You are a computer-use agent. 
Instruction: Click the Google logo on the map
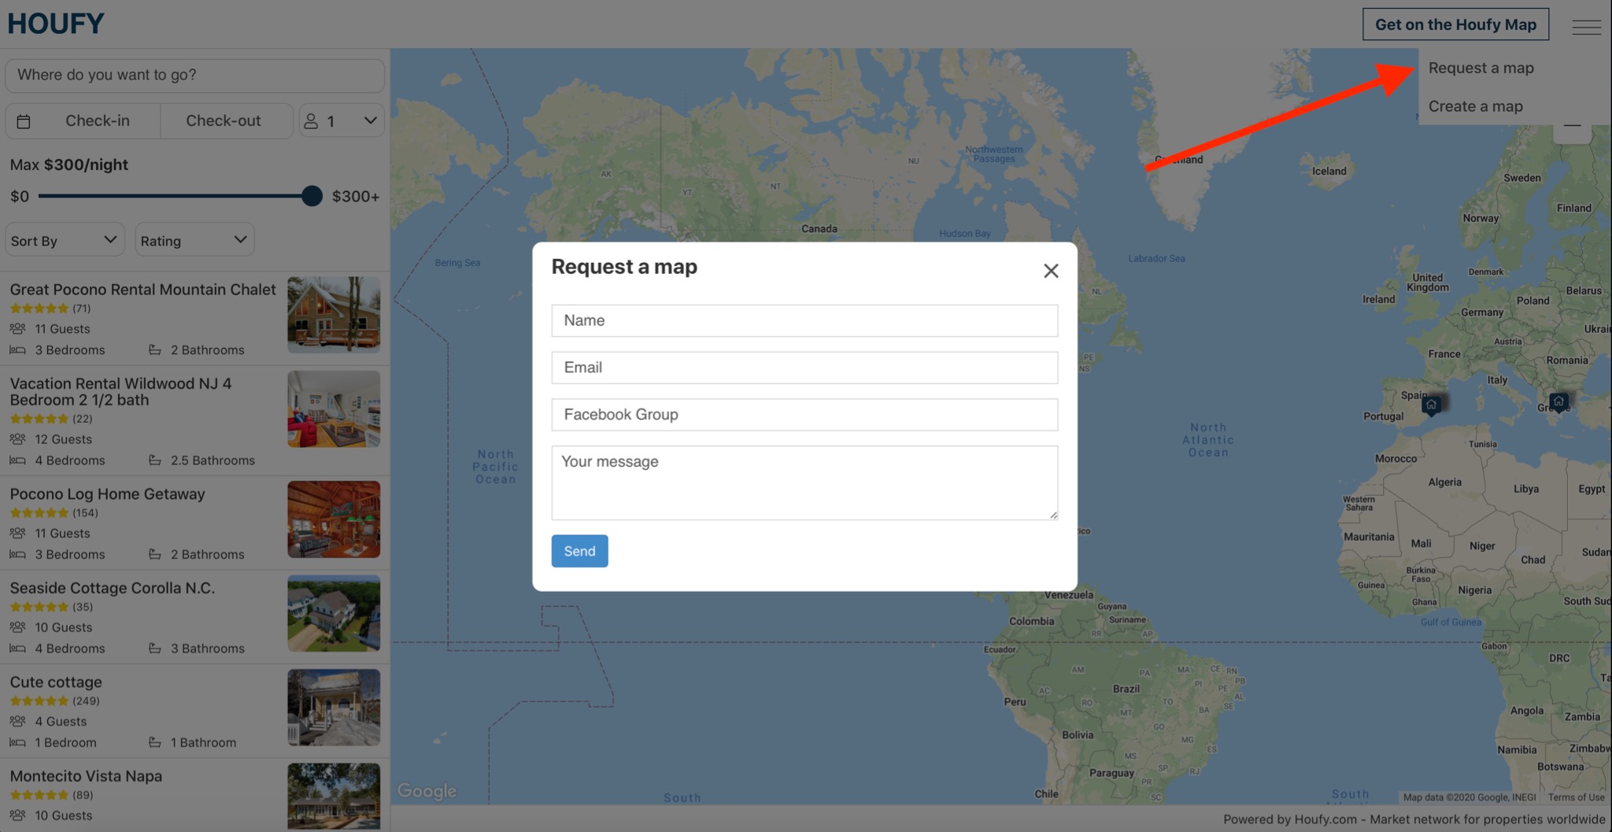point(427,791)
